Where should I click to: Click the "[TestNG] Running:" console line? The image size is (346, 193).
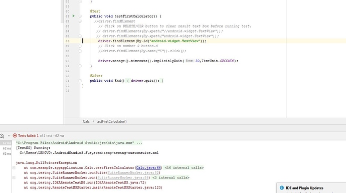(33, 148)
